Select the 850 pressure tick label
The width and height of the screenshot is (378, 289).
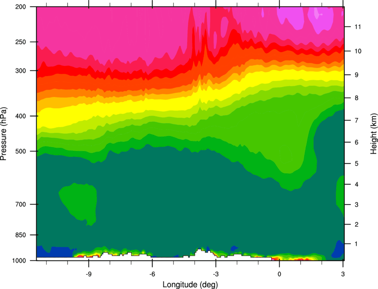21,235
